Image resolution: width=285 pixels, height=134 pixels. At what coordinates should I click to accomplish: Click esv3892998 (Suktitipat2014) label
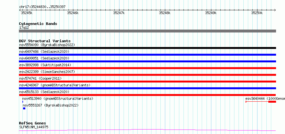point(45,65)
